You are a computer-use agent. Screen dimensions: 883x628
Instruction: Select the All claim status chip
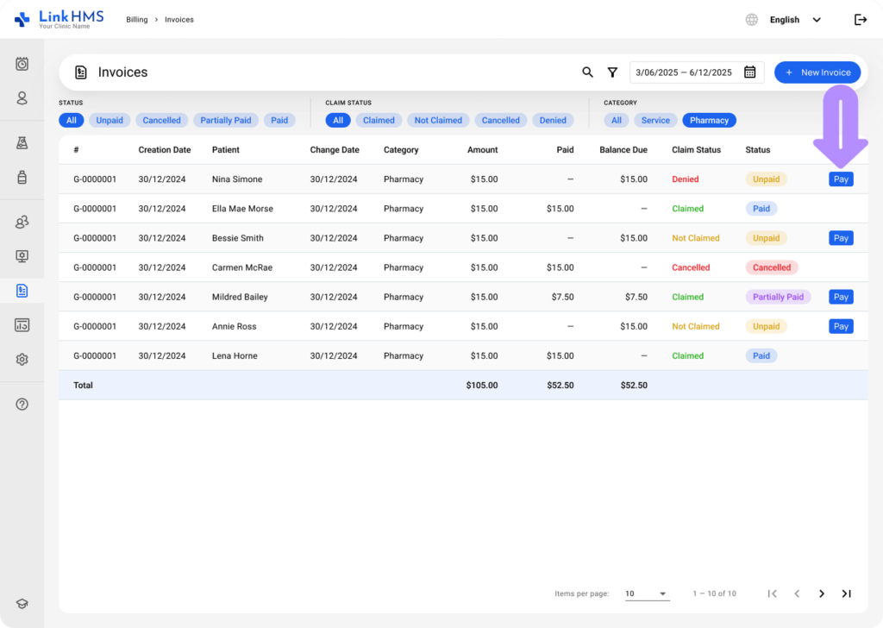[x=338, y=120]
